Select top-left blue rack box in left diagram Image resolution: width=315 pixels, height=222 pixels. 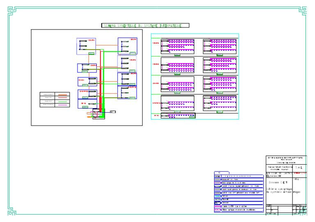tap(86, 46)
